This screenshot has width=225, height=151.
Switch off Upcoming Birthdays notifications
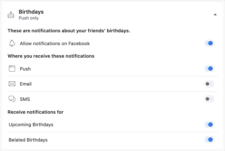(209, 125)
